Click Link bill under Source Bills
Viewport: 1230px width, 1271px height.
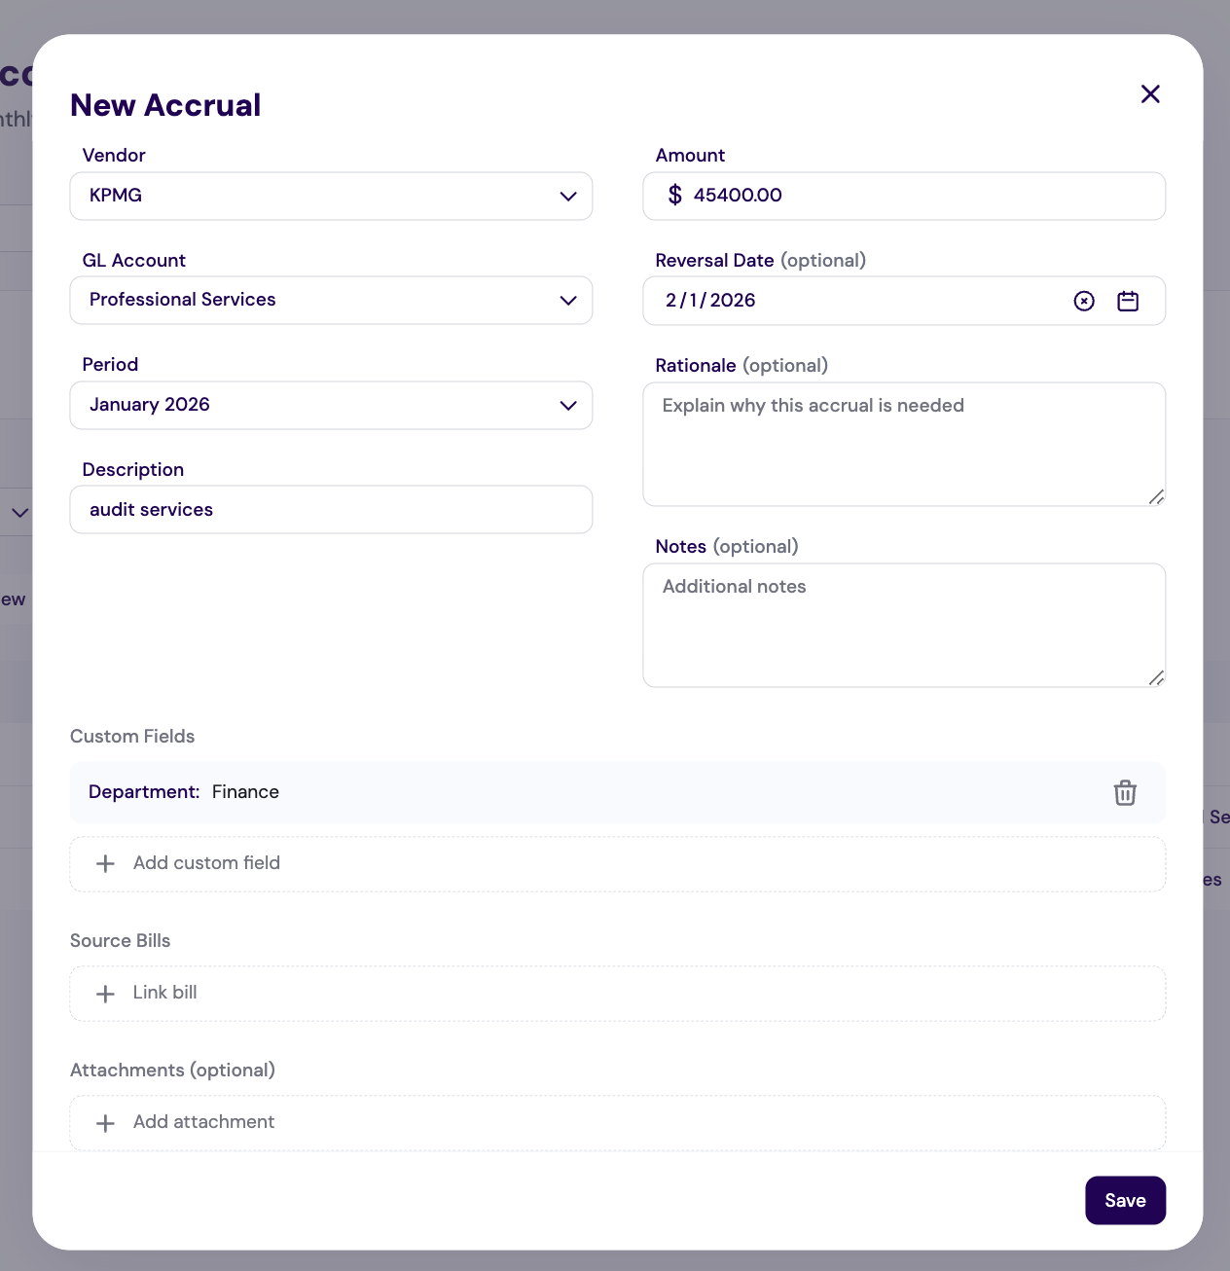pos(165,993)
